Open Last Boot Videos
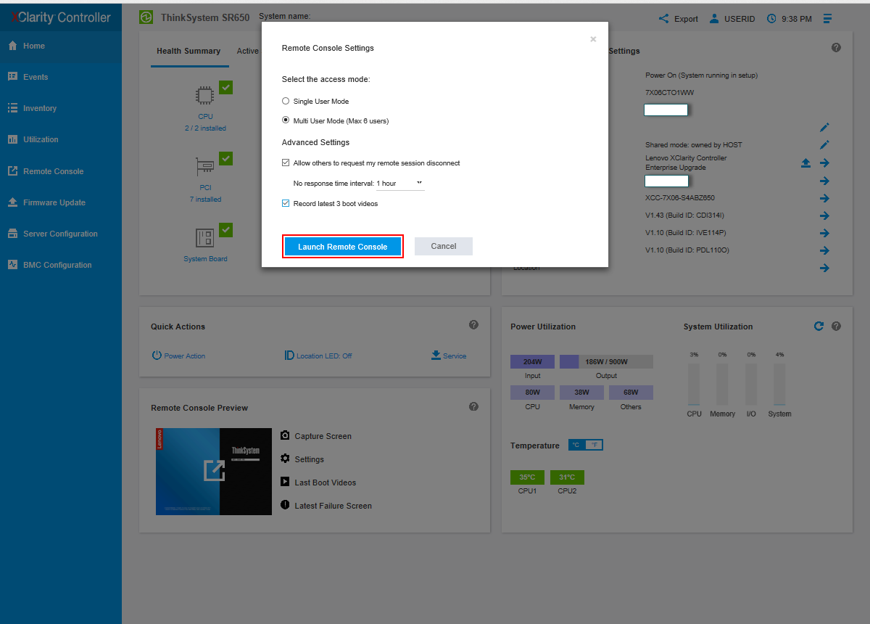Screen dimensions: 870x624 (x=318, y=483)
